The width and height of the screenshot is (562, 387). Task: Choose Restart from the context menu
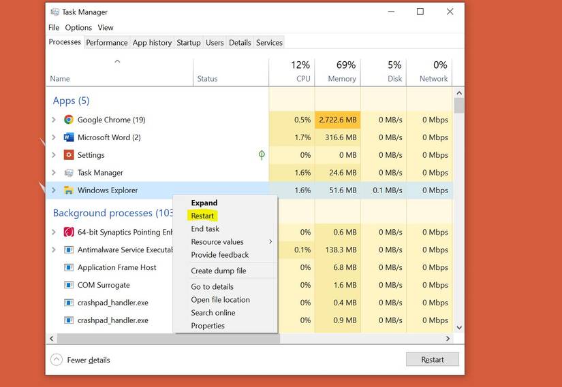click(x=203, y=216)
